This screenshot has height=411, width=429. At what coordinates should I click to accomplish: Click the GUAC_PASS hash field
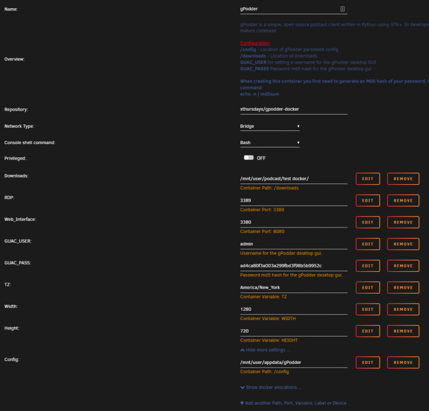tap(293, 266)
